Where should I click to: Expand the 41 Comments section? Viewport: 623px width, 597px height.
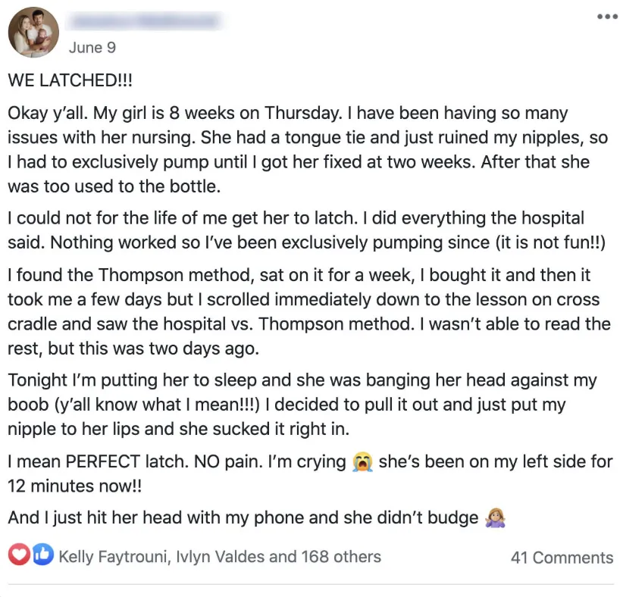pyautogui.click(x=562, y=558)
